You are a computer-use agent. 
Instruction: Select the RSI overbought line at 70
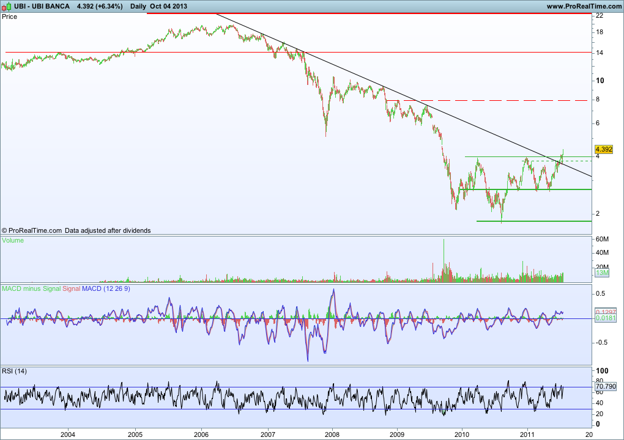296,387
